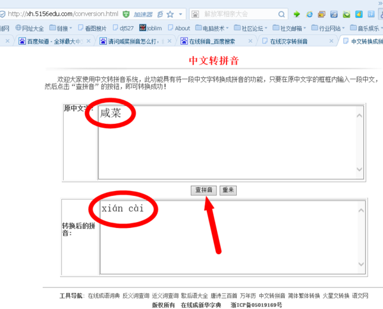Screen dimensions: 383x309
Task: Click the blue IE toolbar icon
Action: point(309,14)
